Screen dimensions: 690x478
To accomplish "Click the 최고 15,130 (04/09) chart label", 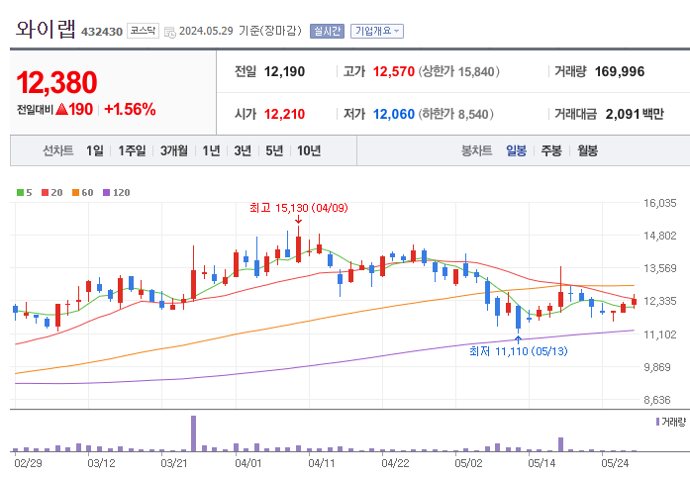I will tap(299, 208).
